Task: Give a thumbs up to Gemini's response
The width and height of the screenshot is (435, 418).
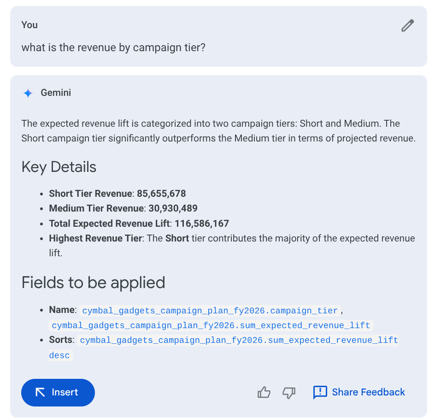Action: [264, 392]
